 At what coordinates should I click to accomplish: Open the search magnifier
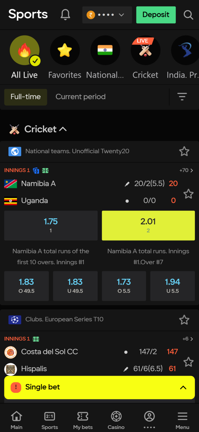tap(188, 15)
